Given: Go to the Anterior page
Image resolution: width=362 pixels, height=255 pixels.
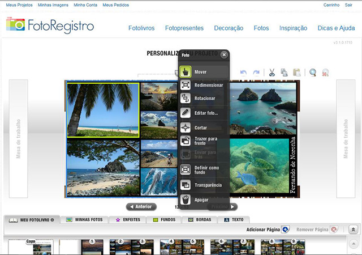Looking at the screenshot, I should click(141, 207).
